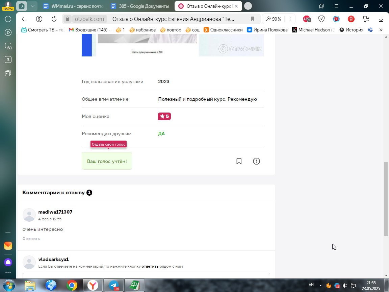Open История bookmark

coord(351,30)
